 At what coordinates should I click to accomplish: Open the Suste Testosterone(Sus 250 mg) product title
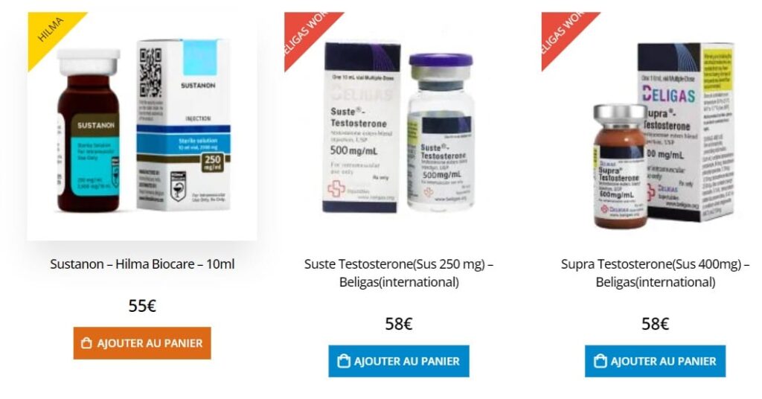[399, 272]
